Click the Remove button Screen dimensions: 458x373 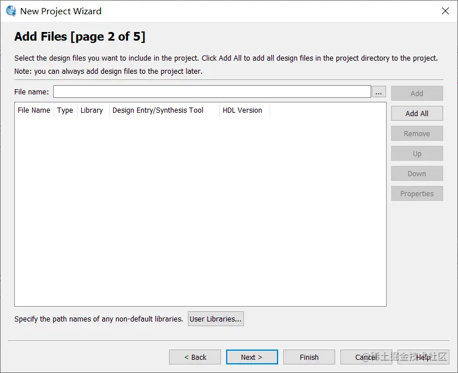pos(417,133)
